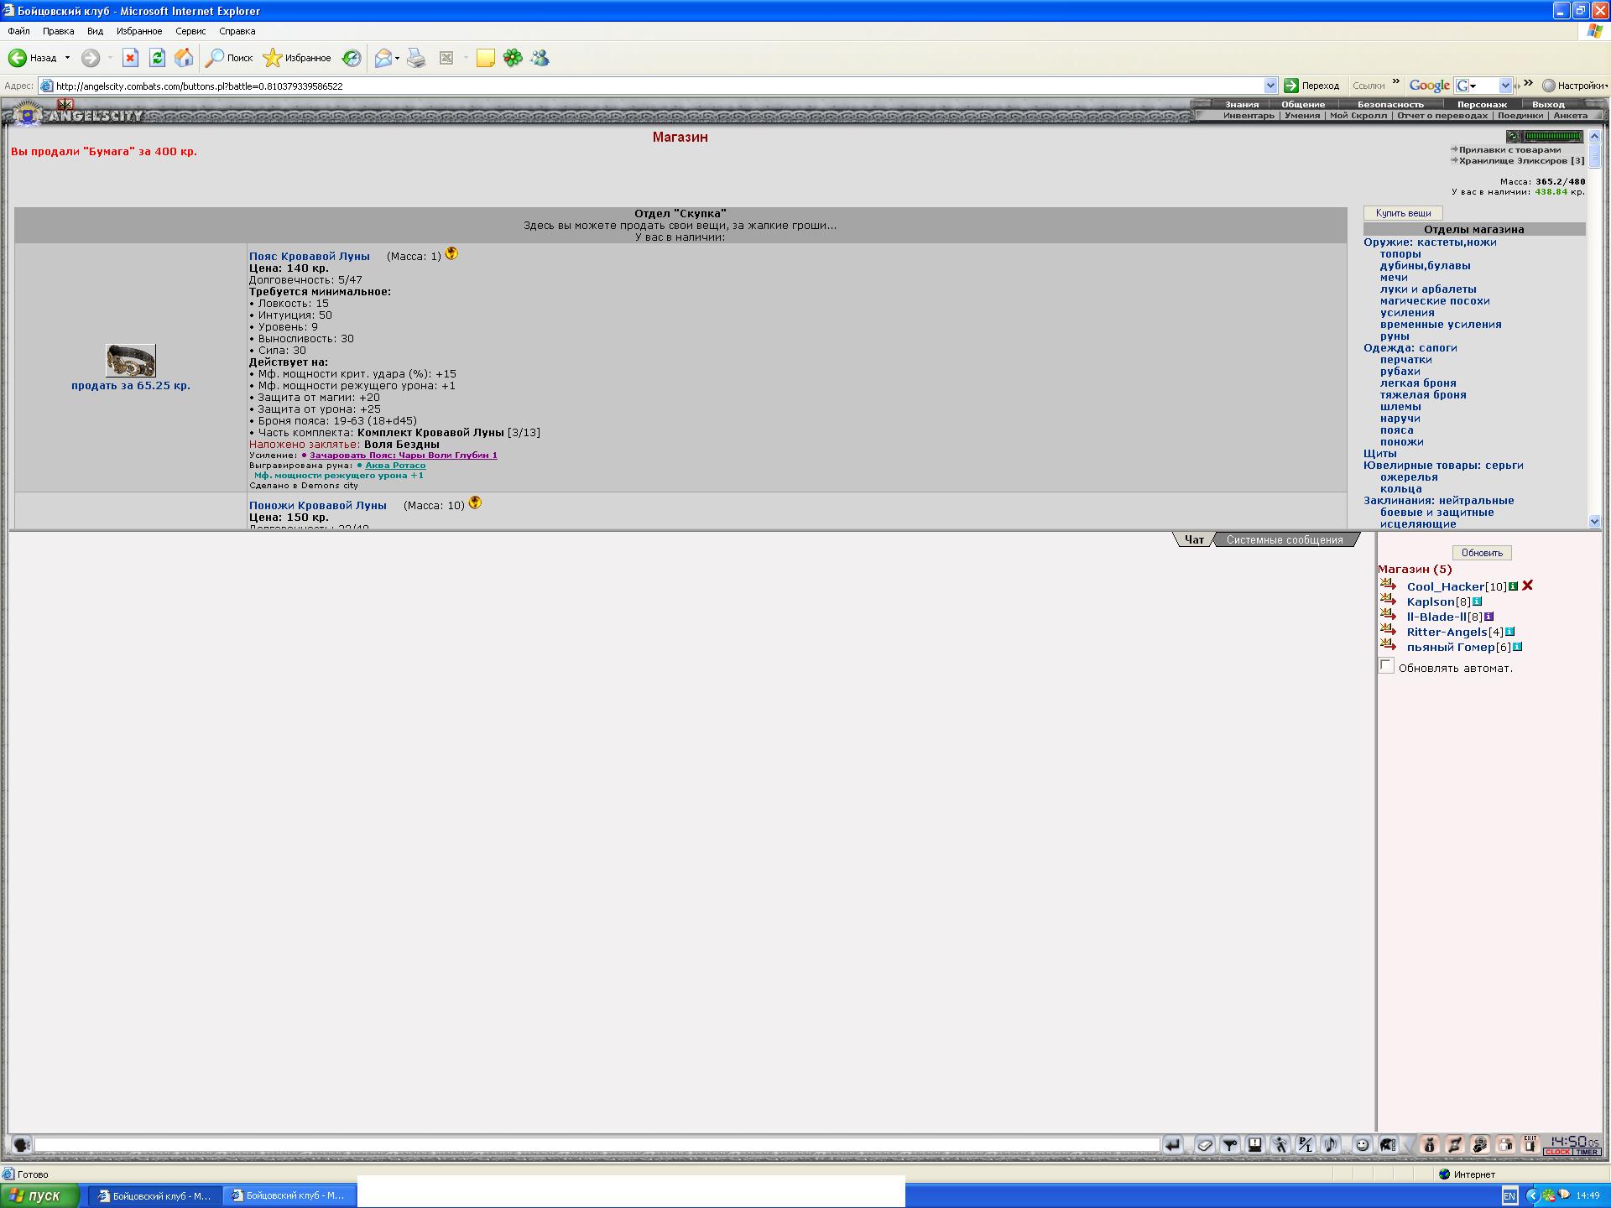Open the Сервис menu
This screenshot has width=1611, height=1208.
point(190,31)
